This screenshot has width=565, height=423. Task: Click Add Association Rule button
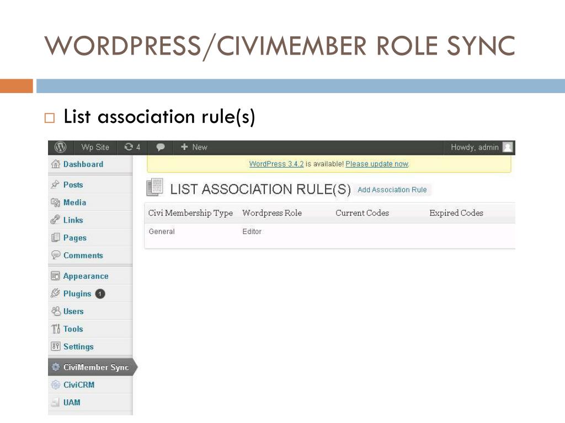pos(392,190)
